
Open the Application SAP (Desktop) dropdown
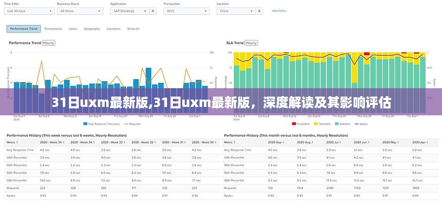point(129,10)
